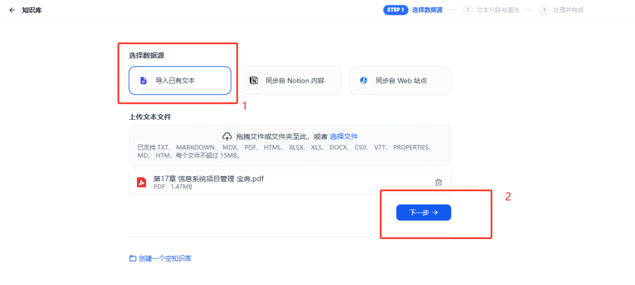Click the cloud upload icon
Viewport: 635px width, 285px height.
click(x=227, y=136)
